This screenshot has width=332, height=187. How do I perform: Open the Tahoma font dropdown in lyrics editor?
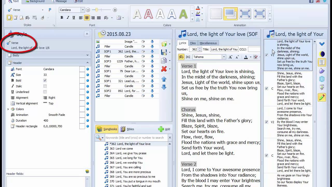click(224, 57)
